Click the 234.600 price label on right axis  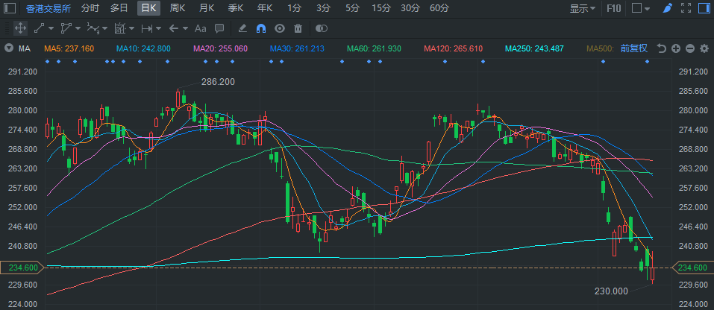pos(692,268)
